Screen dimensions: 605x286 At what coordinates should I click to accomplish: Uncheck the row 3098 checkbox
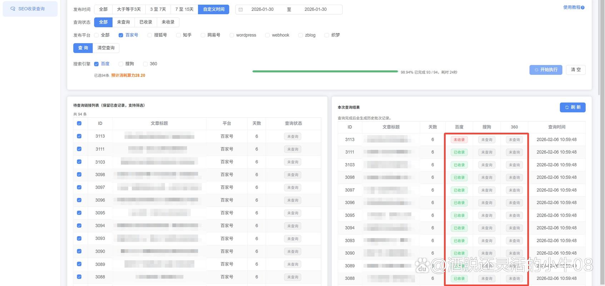79,174
